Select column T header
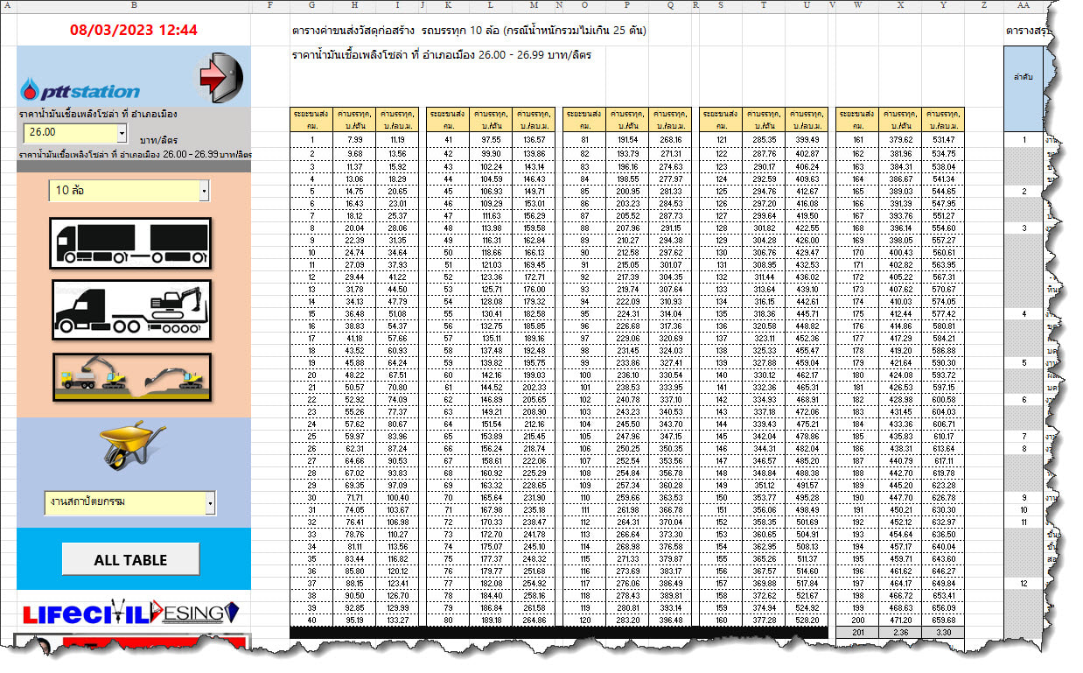This screenshot has height=673, width=1083. 765,6
